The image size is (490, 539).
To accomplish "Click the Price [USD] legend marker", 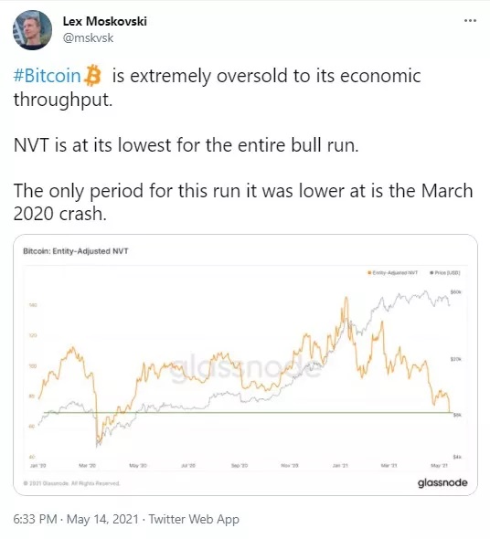I will (431, 272).
